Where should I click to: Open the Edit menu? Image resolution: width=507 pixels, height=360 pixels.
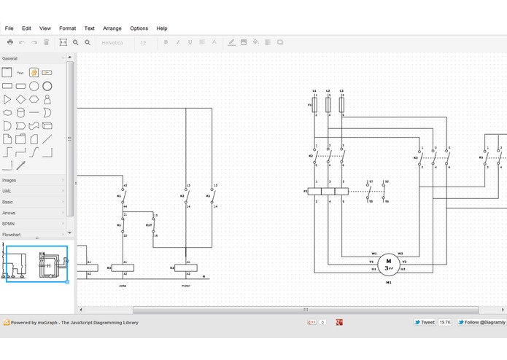pyautogui.click(x=26, y=28)
